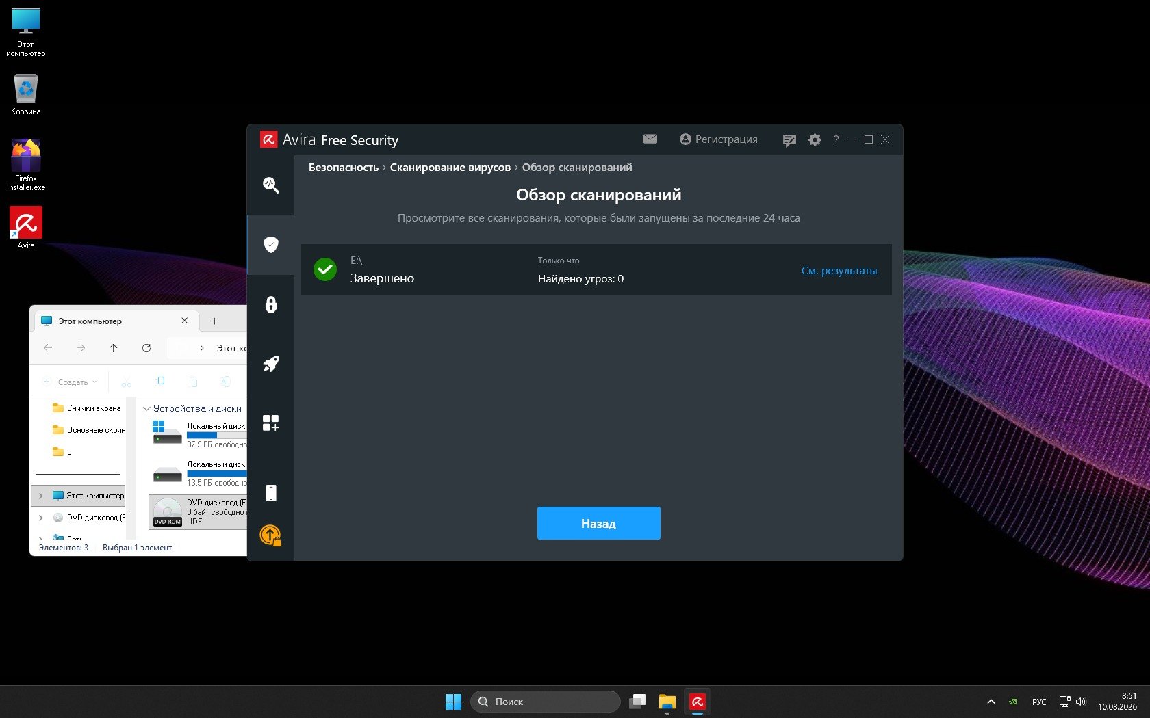Click the Cut scissors icon in Explorer
This screenshot has width=1150, height=718.
click(x=127, y=382)
